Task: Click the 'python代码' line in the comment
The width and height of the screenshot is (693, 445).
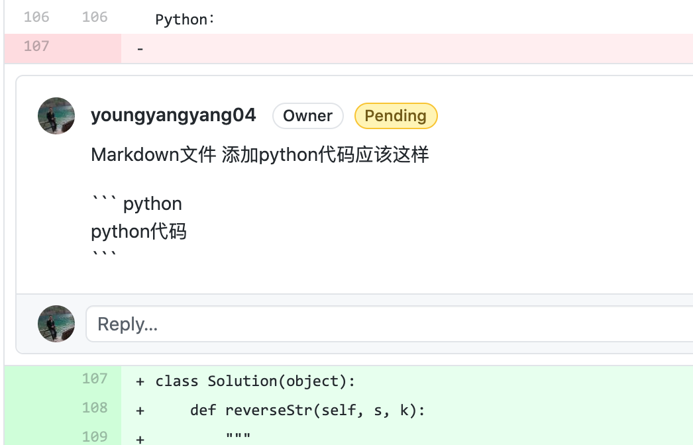Action: (x=138, y=231)
